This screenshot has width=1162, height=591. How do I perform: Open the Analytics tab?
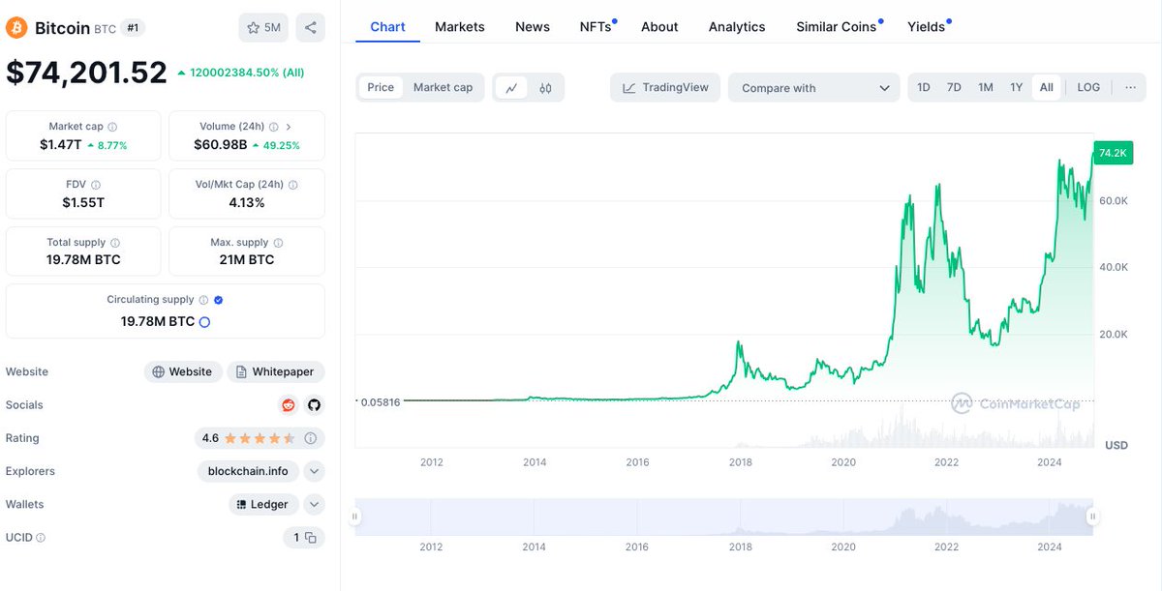coord(737,27)
